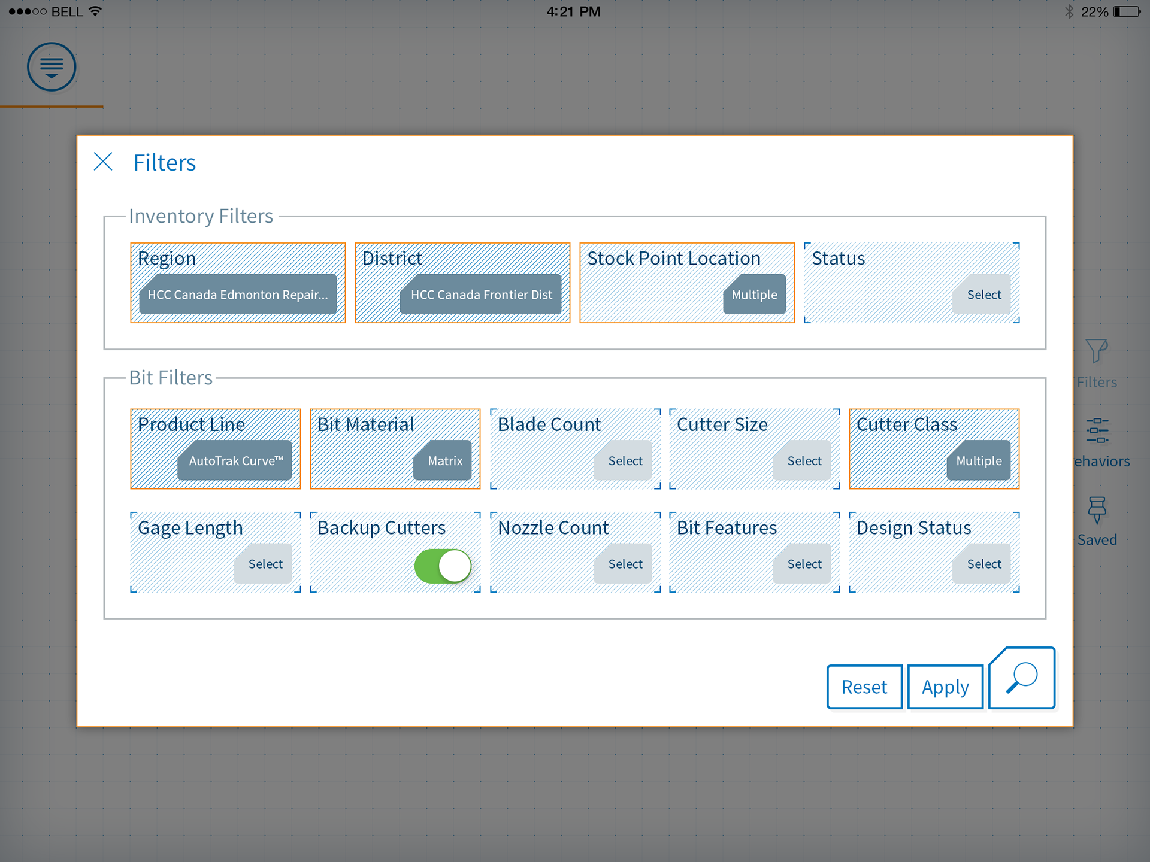1150x862 pixels.
Task: Open the Cutter Class Multiple selector
Action: 978,461
